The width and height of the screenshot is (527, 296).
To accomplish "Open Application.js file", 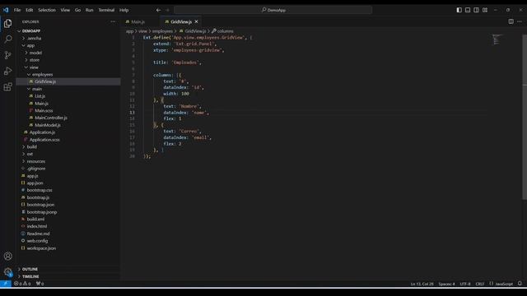I will pyautogui.click(x=42, y=132).
